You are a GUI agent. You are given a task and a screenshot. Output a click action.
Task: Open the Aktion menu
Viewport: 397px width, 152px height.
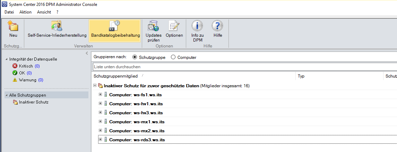(x=25, y=12)
